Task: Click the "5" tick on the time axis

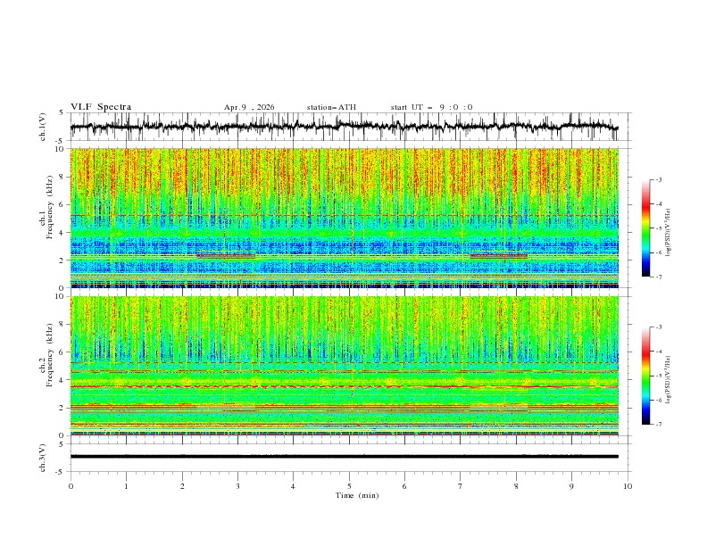Action: (x=349, y=486)
